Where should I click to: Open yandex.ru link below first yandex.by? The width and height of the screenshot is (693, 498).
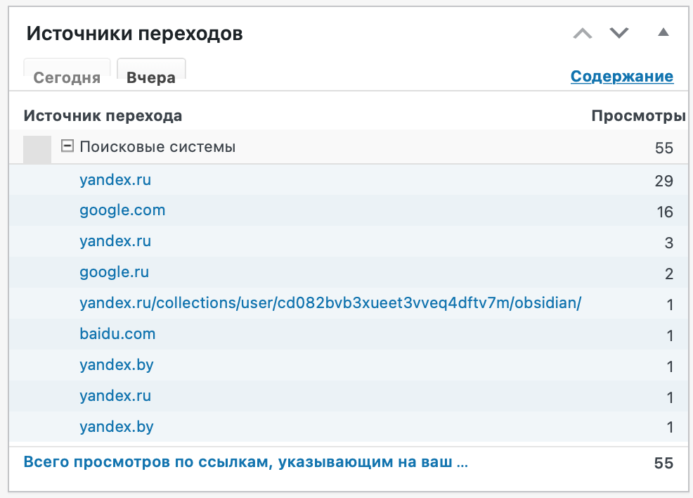115,395
